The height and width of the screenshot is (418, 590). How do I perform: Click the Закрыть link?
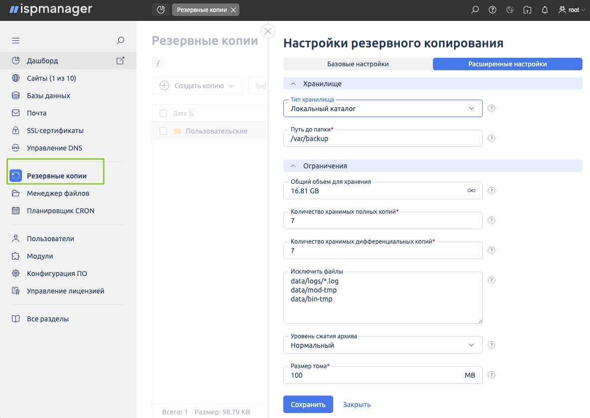(x=357, y=405)
